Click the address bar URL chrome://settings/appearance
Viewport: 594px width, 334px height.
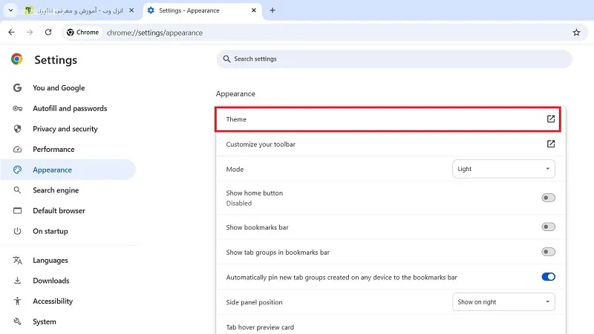pyautogui.click(x=154, y=33)
